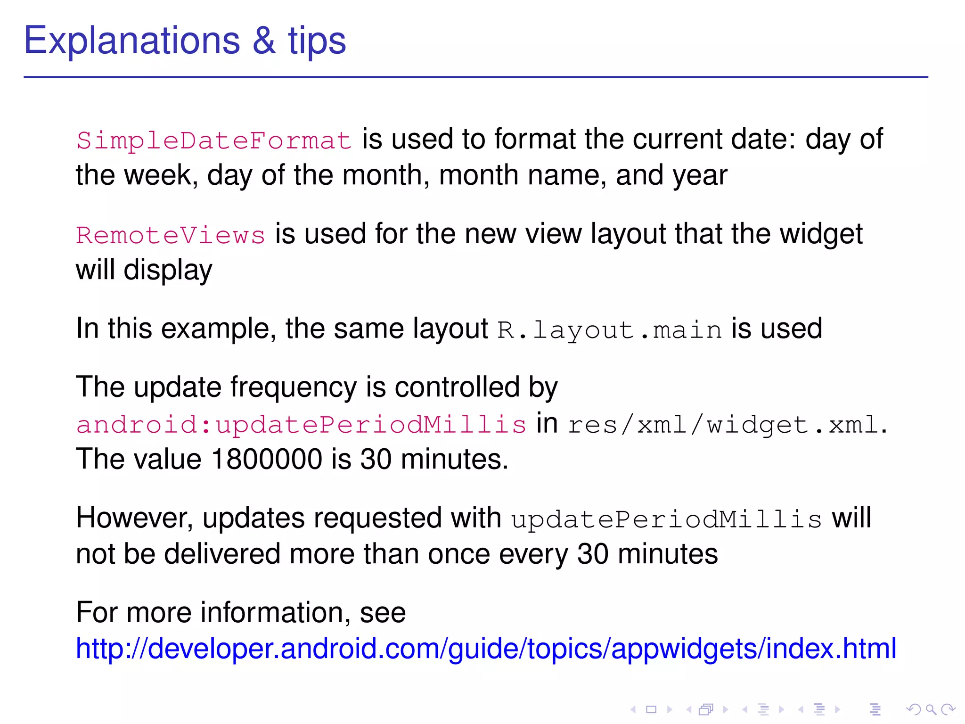Open the developer.android.com appwidgets link
The image size is (965, 724).
coord(486,649)
